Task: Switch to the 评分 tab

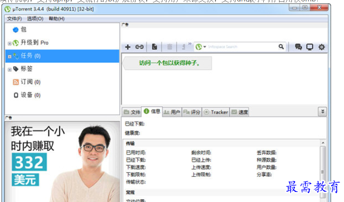Action: tap(192, 112)
